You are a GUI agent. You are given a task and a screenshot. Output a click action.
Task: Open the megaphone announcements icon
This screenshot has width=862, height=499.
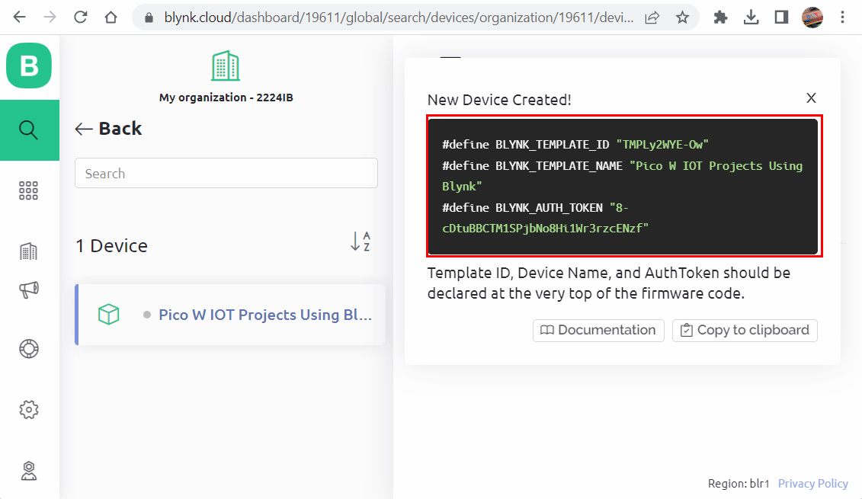click(x=29, y=289)
